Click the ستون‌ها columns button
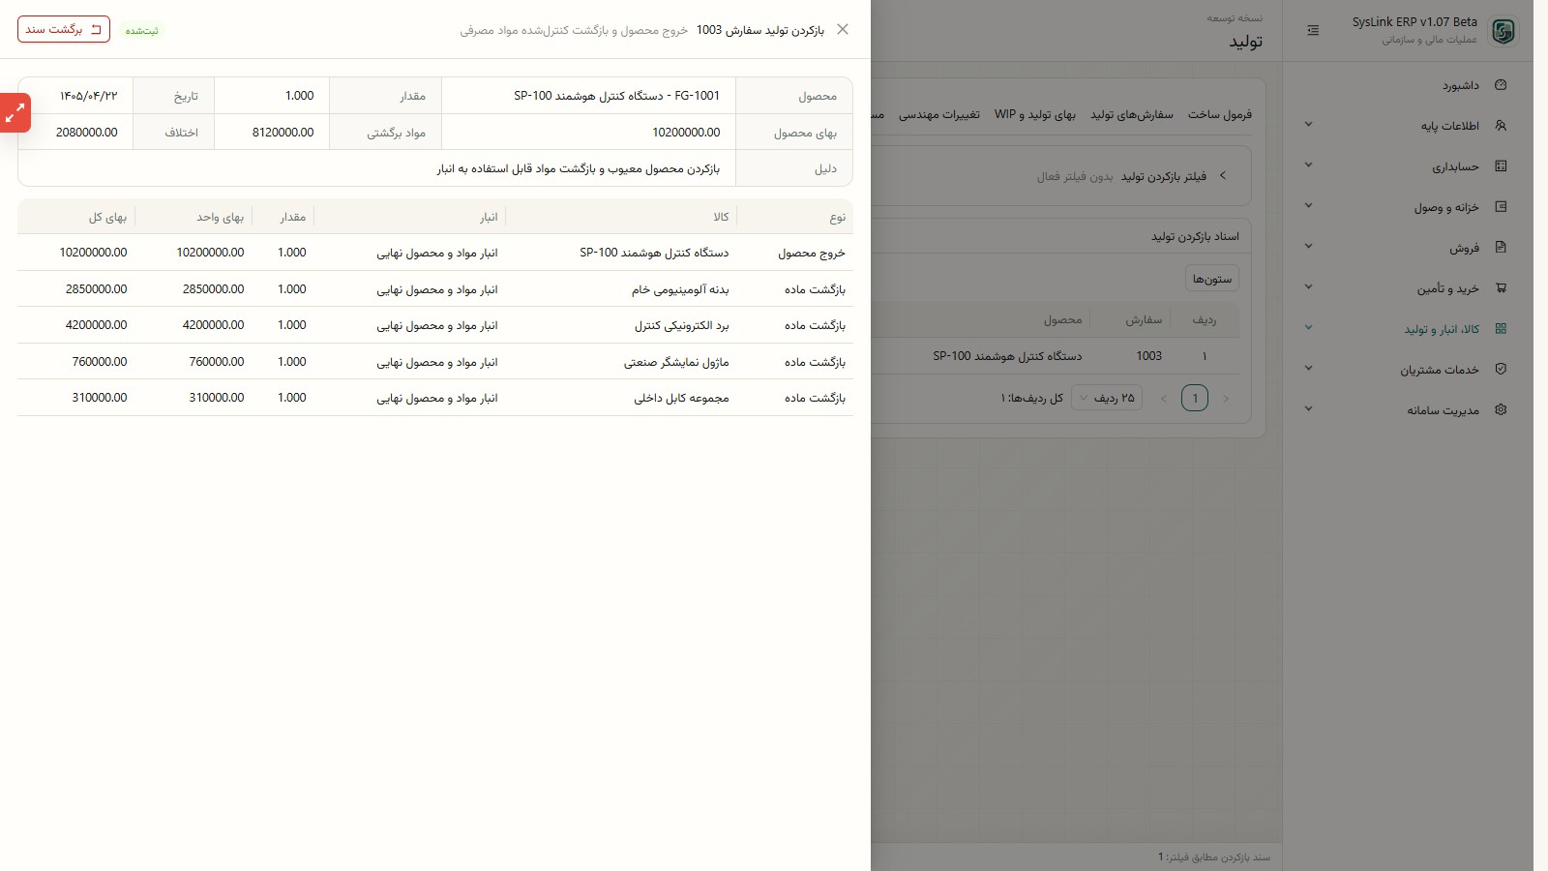The height and width of the screenshot is (871, 1548). [1212, 279]
